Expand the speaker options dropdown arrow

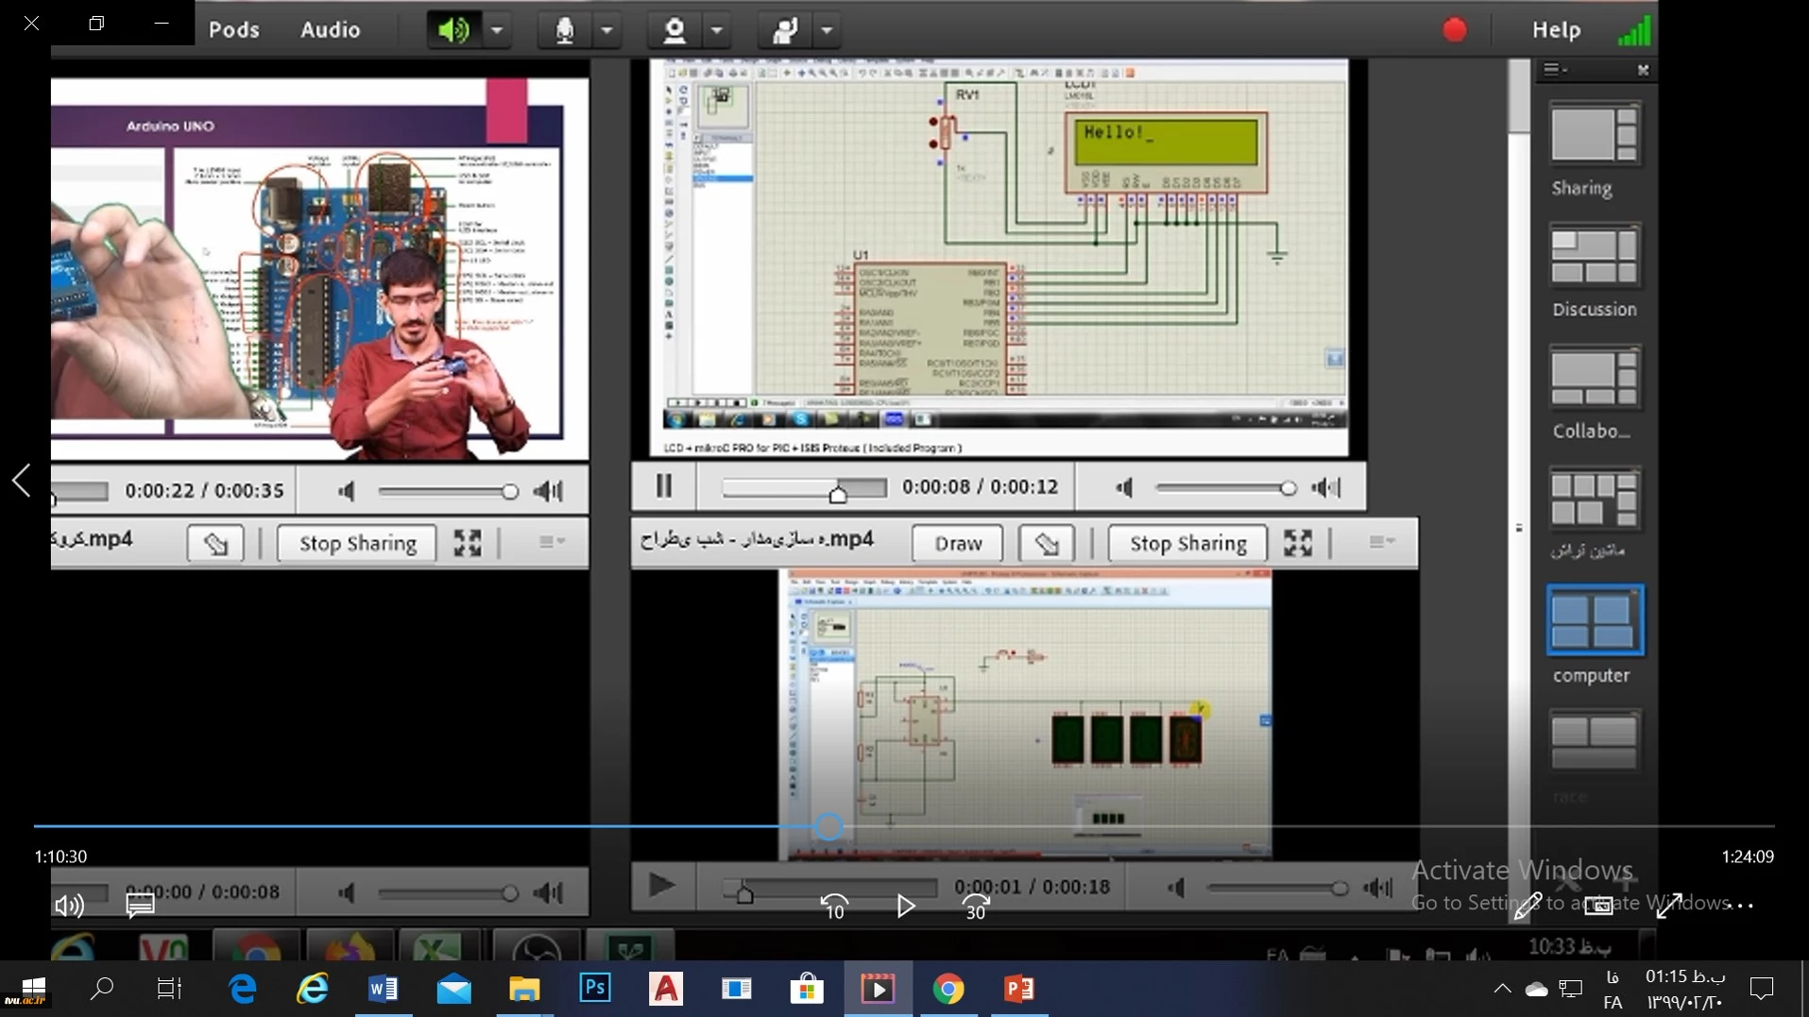pos(497,30)
